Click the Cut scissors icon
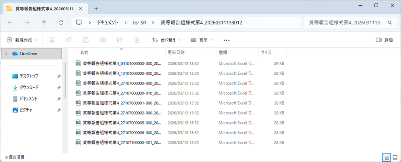Screen dimensions: 401x162 tap(52, 40)
